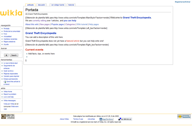This screenshot has width=192, height=126.
Task: Open About this wiki
Action: 32,24
